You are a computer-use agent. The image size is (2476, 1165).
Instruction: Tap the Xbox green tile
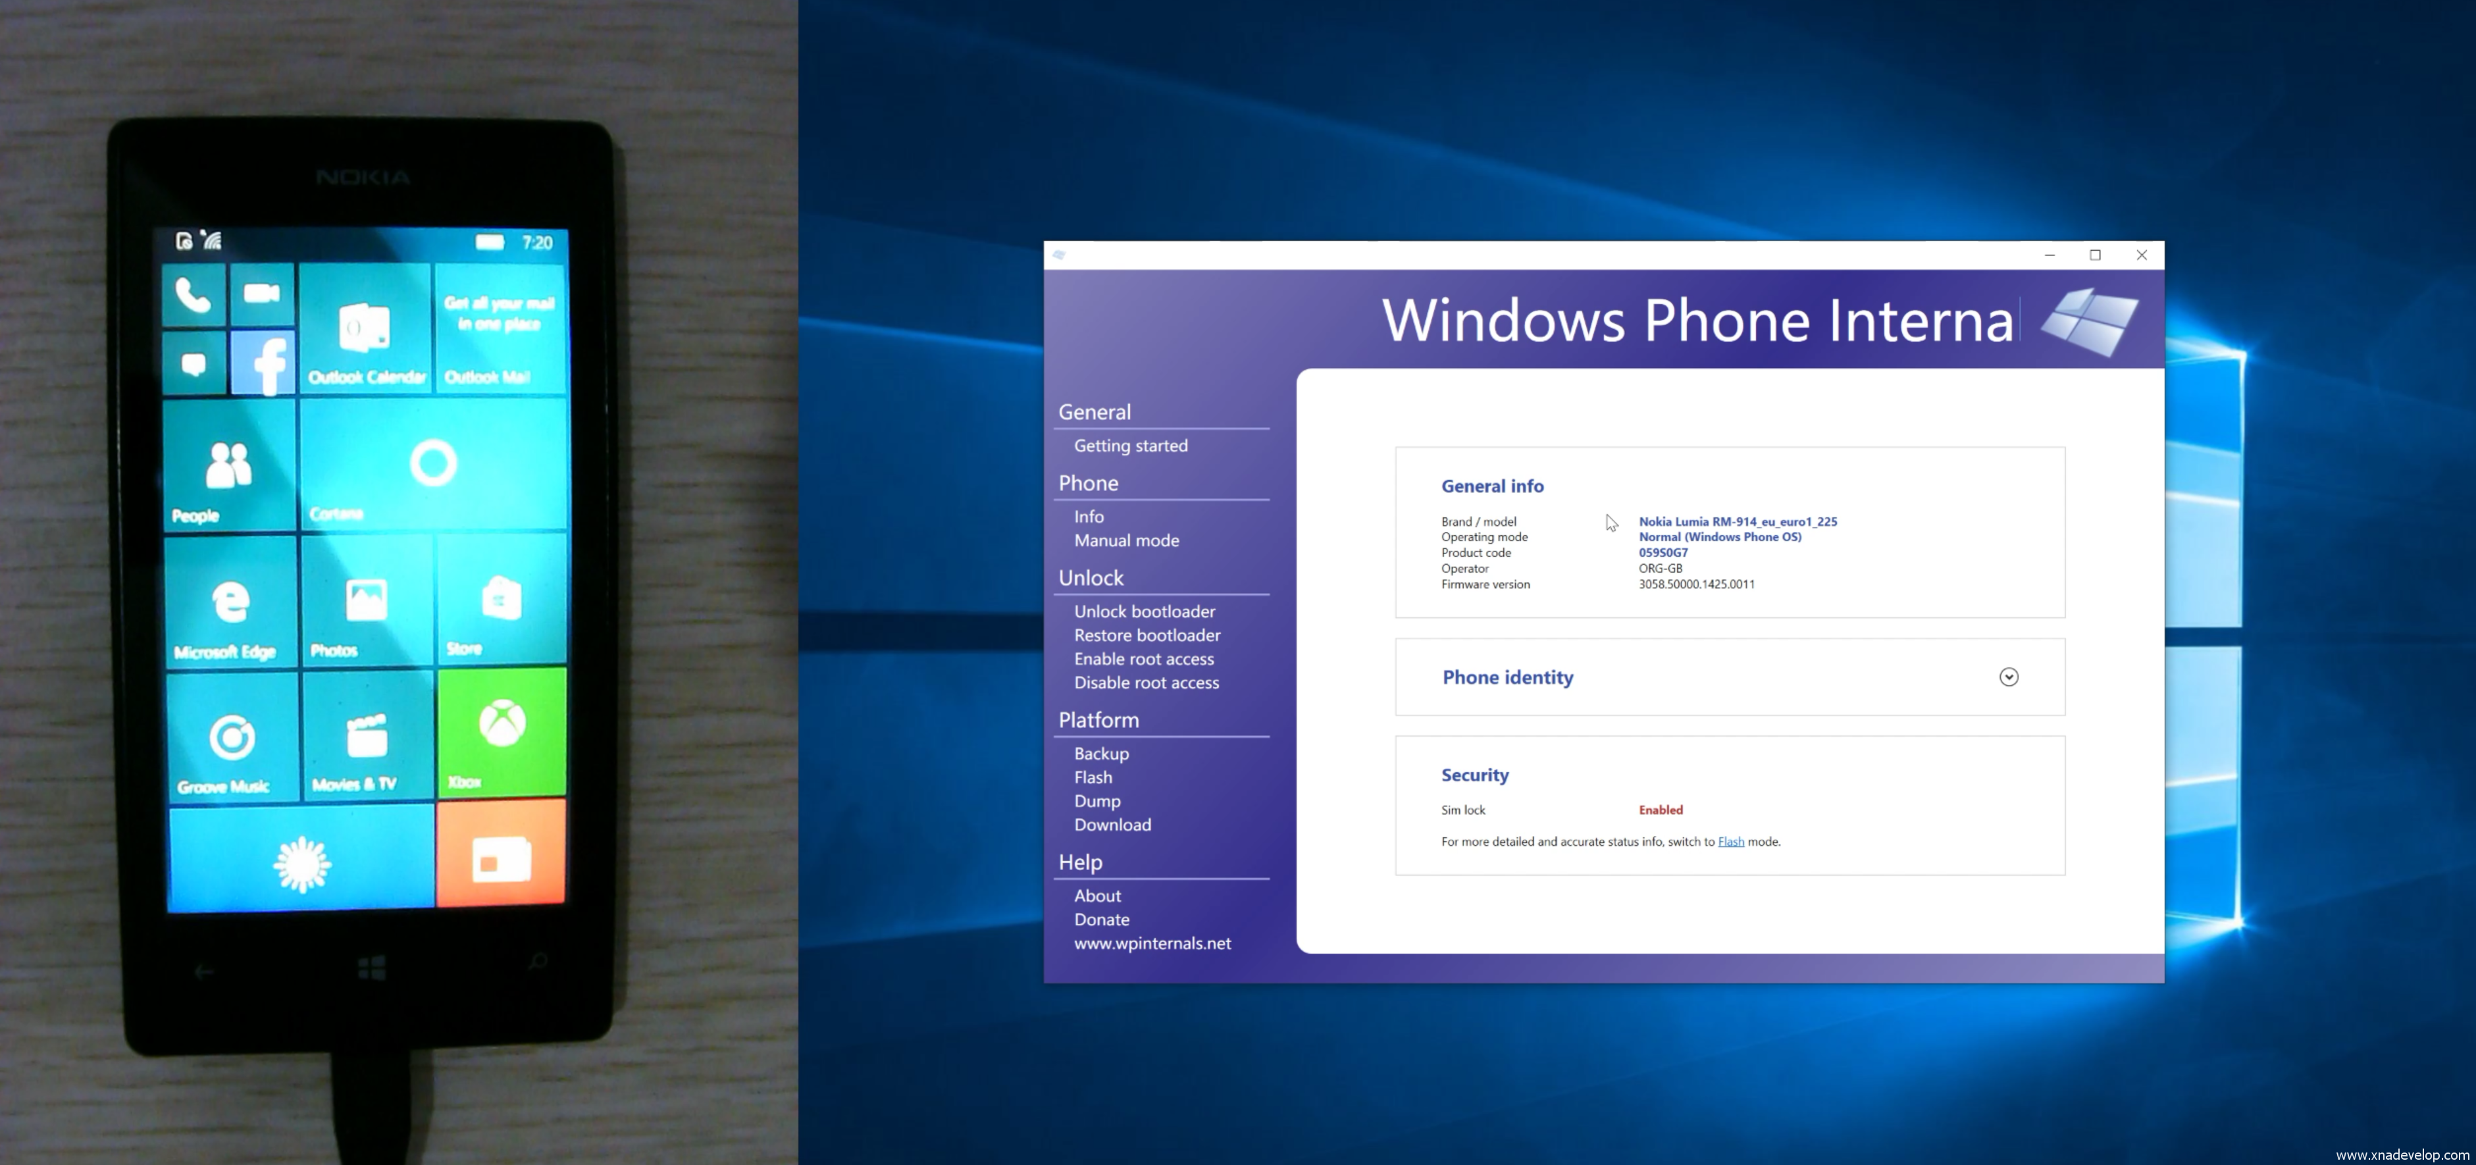coord(502,733)
